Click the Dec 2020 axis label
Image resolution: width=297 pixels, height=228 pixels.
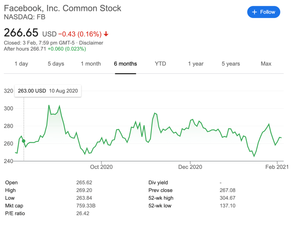pyautogui.click(x=190, y=167)
